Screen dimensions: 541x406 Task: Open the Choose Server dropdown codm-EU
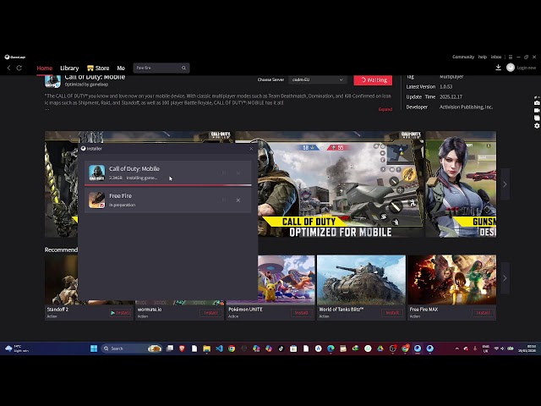pos(317,80)
